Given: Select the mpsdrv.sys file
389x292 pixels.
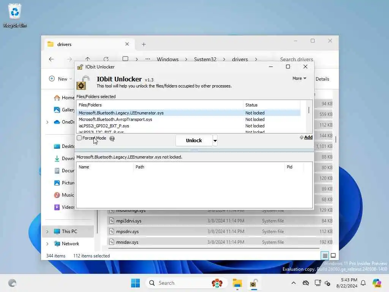Looking at the screenshot, I should click(220, 232).
